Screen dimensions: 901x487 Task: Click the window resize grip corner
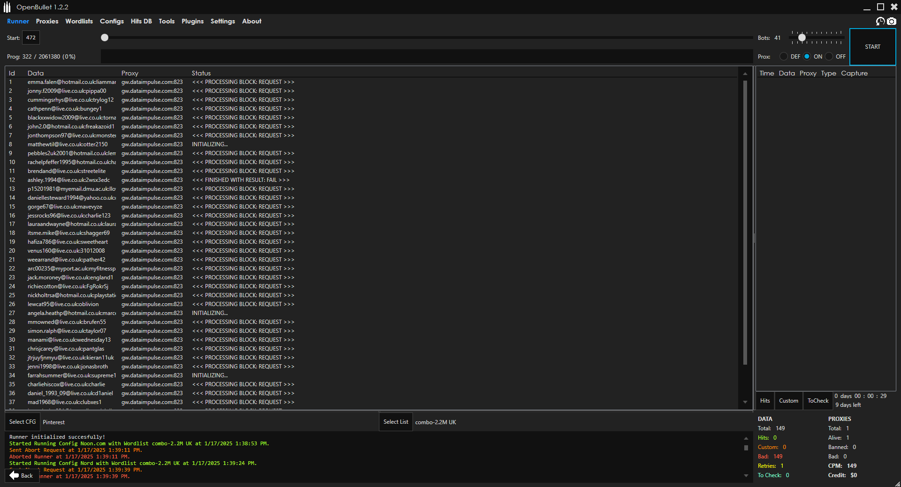[x=897, y=483]
